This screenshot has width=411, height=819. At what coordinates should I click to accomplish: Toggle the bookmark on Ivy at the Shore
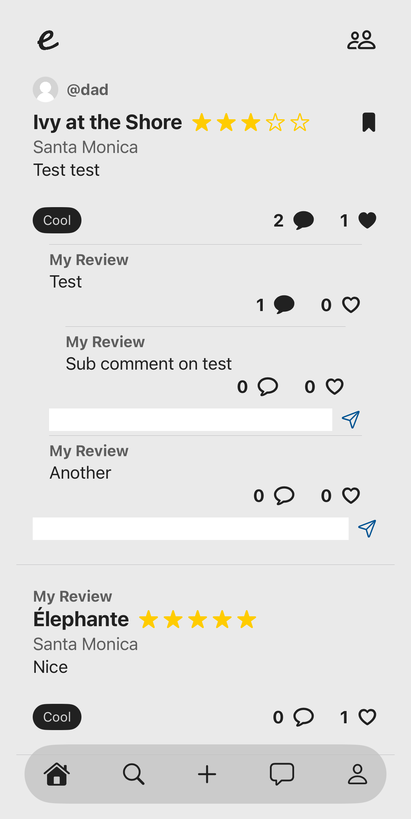point(369,122)
